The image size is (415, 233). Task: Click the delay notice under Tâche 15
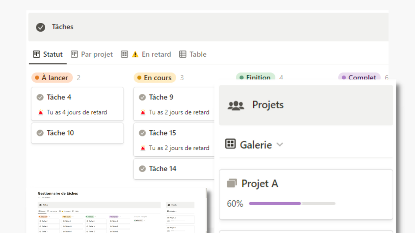tap(179, 148)
